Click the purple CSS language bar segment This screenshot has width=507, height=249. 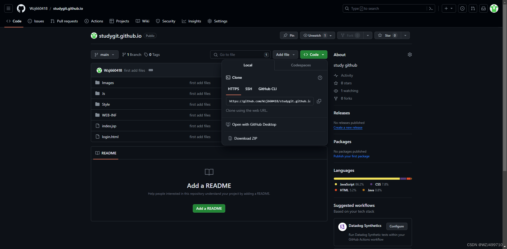[403, 179]
